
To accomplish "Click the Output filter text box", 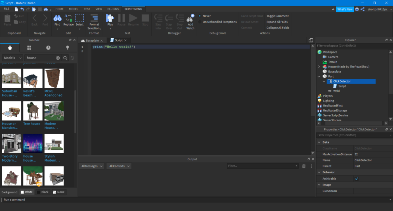I will [263, 166].
